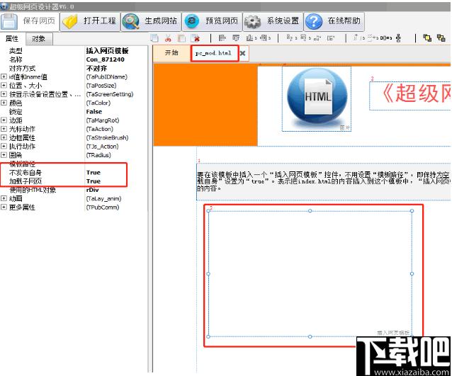Expand the 更多属性 property group
The height and width of the screenshot is (376, 452).
pos(4,207)
